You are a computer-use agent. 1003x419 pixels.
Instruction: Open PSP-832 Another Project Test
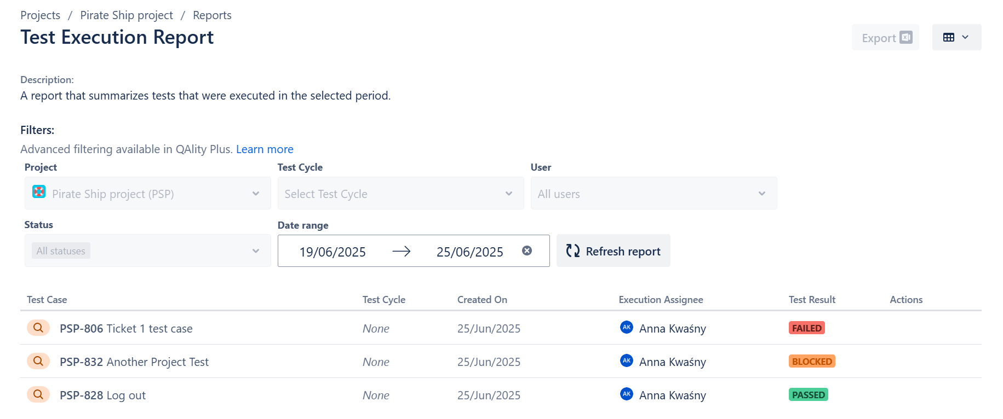click(134, 362)
